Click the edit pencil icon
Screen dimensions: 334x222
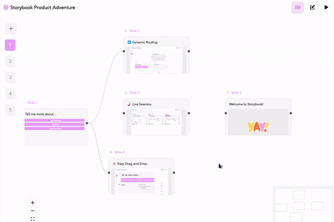pyautogui.click(x=312, y=7)
